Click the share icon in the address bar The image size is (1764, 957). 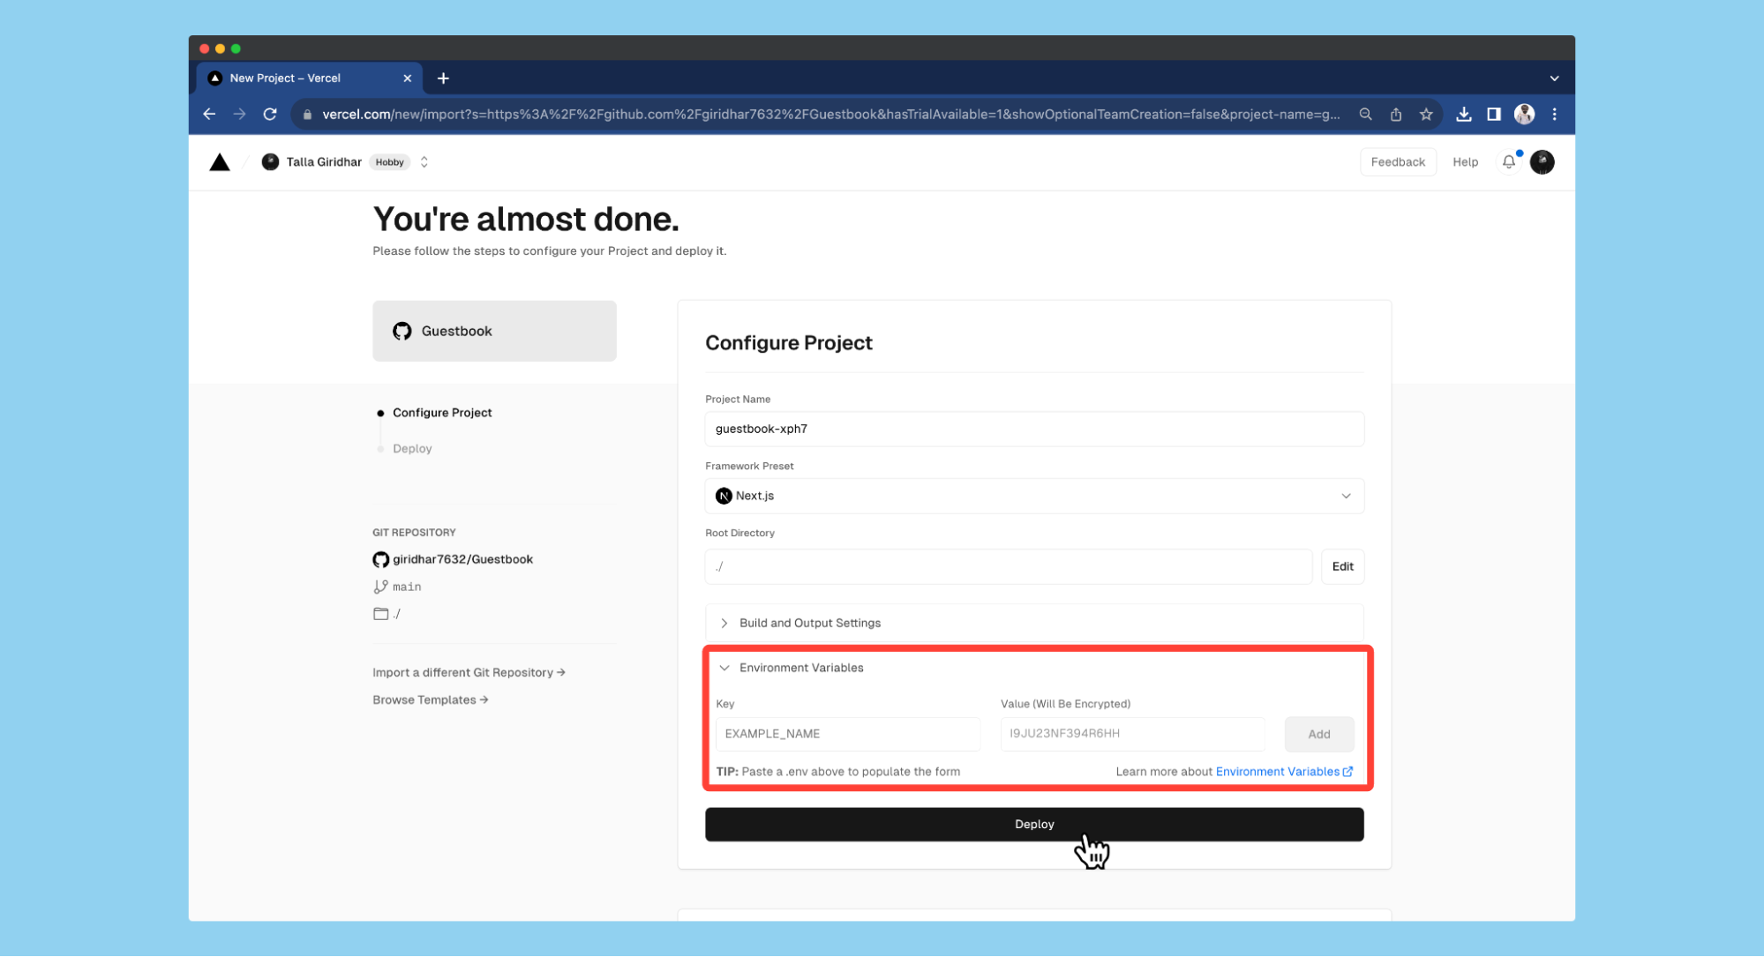pyautogui.click(x=1396, y=115)
